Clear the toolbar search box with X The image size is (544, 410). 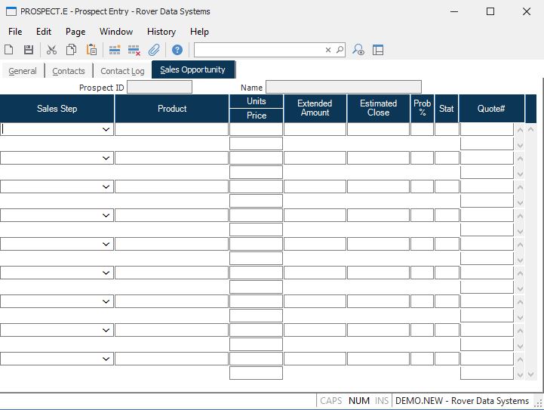[x=328, y=50]
